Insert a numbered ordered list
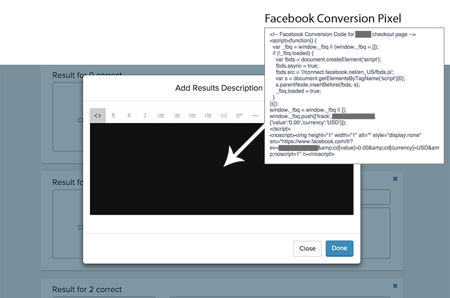450x298 pixels. (x=177, y=116)
